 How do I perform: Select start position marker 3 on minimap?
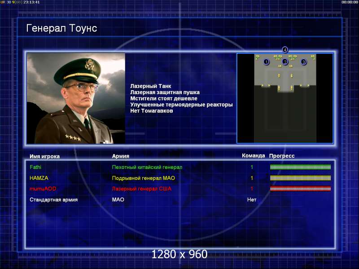pos(304,62)
